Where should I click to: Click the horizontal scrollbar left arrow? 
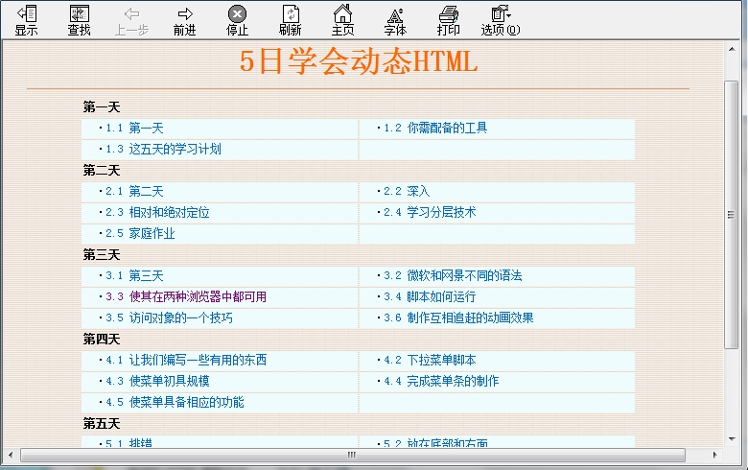pos(11,455)
